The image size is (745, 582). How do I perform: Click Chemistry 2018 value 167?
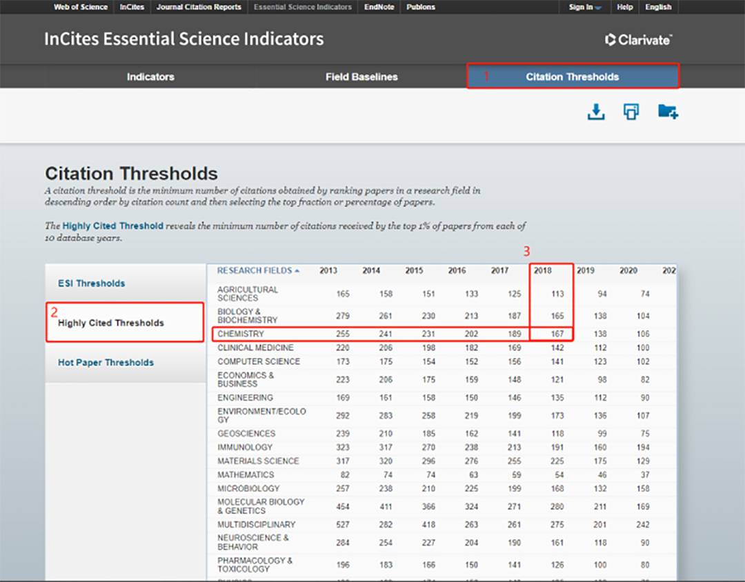[557, 334]
